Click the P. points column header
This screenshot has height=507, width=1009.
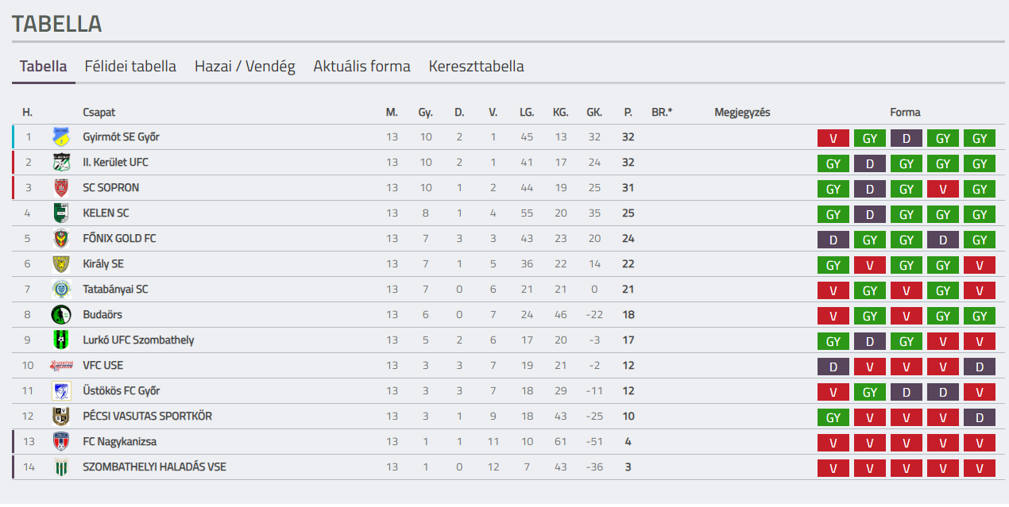pyautogui.click(x=628, y=113)
